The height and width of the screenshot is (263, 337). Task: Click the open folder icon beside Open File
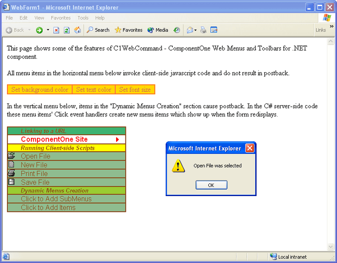click(11, 155)
